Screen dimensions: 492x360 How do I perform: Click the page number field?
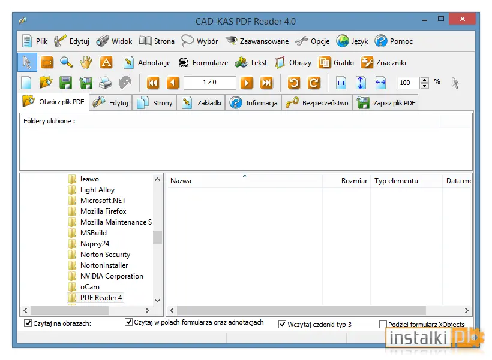tap(209, 83)
